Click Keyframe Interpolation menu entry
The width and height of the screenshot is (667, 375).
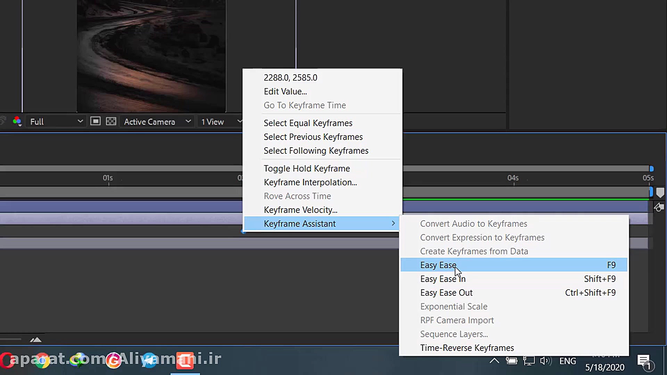[x=310, y=182]
